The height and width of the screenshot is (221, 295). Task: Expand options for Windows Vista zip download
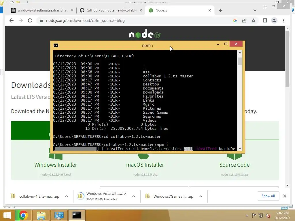click(134, 196)
